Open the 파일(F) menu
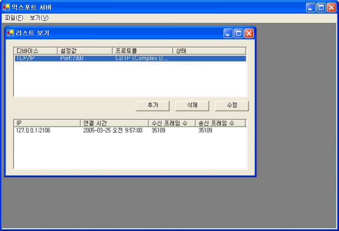 [14, 18]
